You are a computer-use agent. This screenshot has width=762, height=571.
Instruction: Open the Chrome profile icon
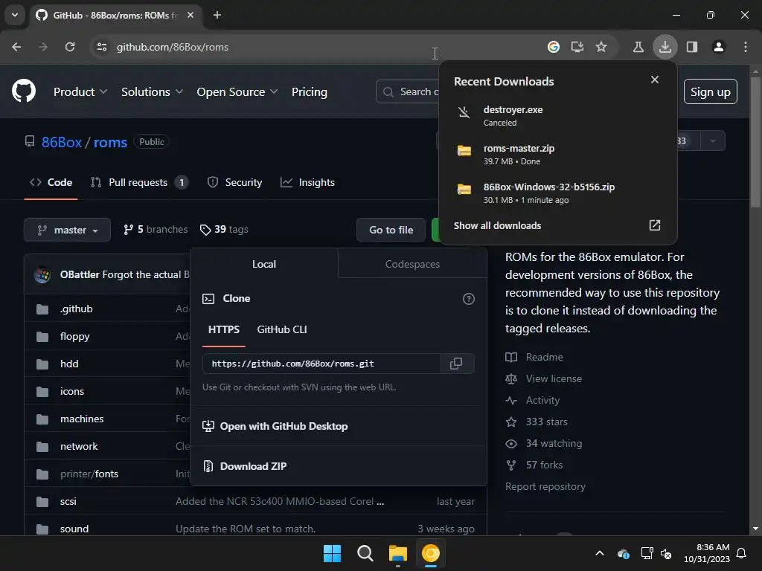(718, 47)
